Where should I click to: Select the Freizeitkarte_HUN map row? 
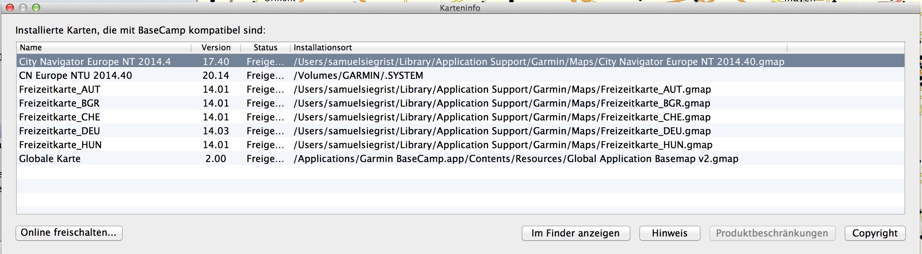(x=461, y=145)
